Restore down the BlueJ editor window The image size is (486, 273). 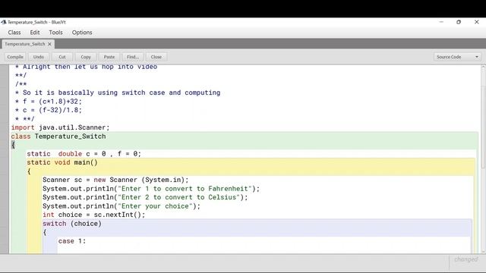(459, 22)
